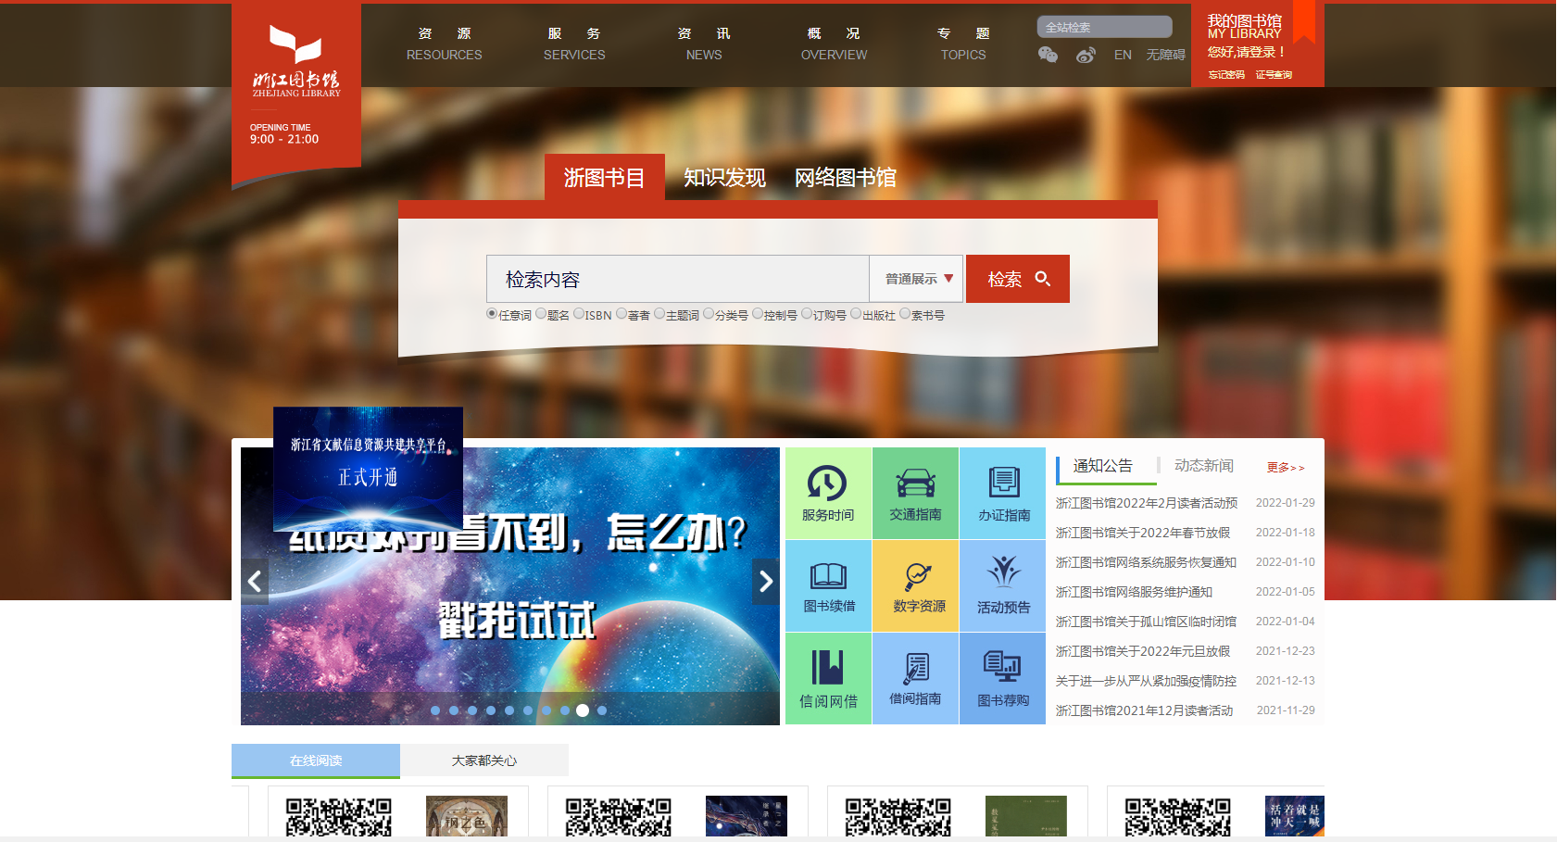Viewport: 1557px width, 842px height.
Task: Select the 著者 radio button
Action: 622,314
